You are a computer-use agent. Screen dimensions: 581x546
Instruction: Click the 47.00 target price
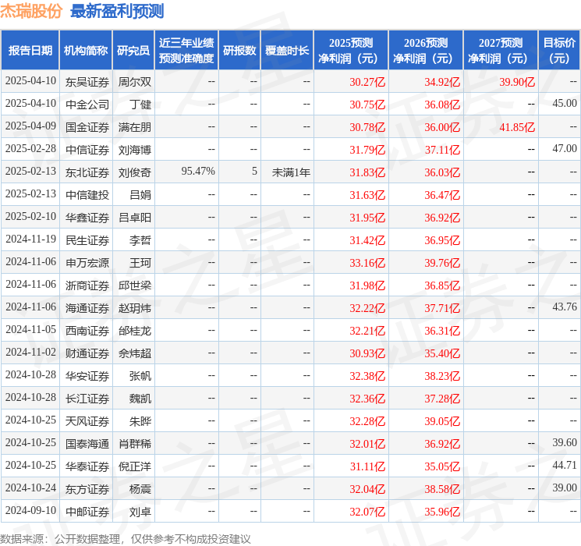point(565,149)
